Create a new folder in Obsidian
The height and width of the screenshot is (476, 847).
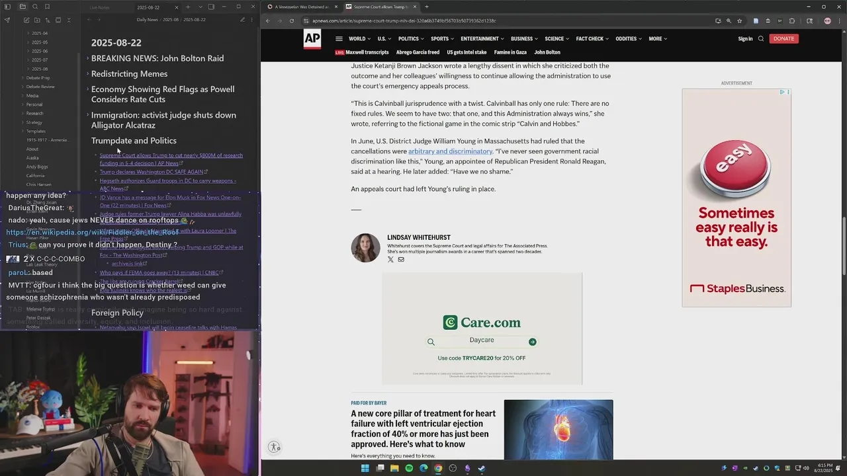point(37,20)
